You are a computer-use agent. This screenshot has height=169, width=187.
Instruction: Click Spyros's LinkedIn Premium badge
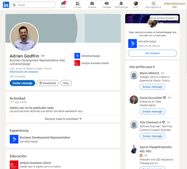141,156
